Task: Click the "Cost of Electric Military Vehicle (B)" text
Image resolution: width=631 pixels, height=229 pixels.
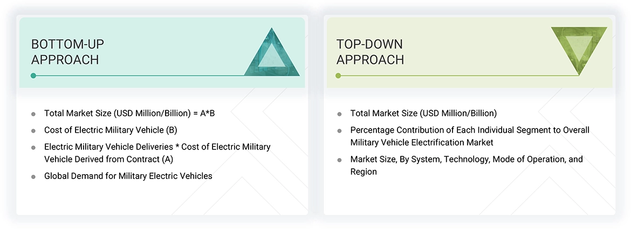Action: pyautogui.click(x=111, y=130)
